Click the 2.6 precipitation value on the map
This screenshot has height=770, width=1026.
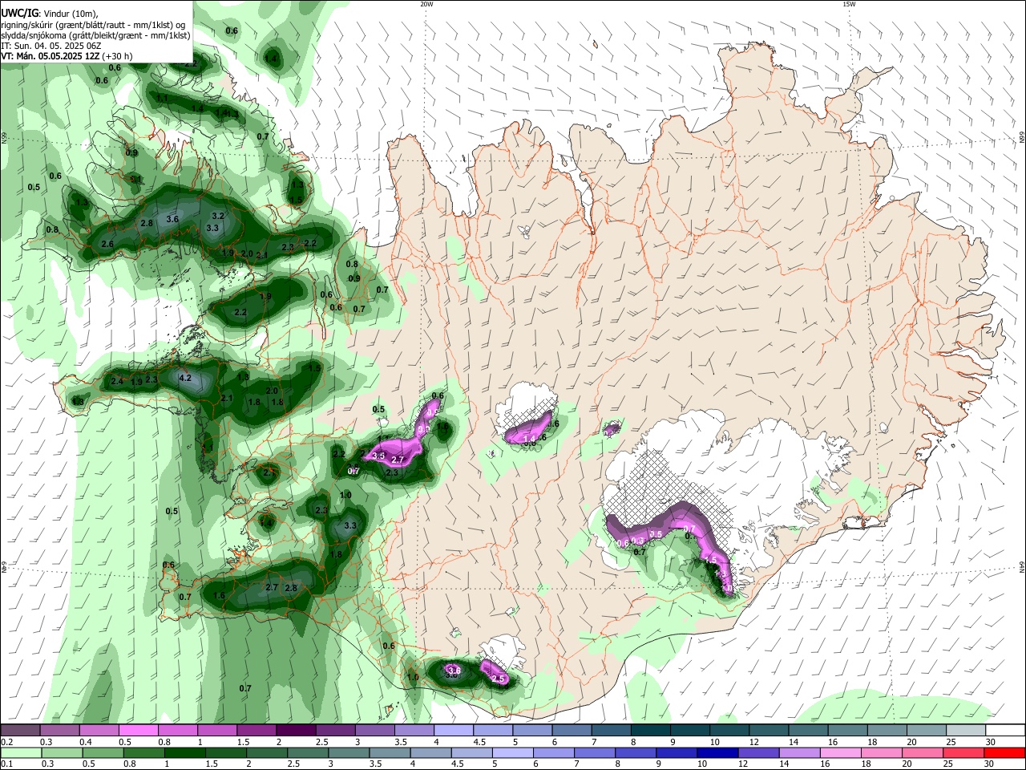point(107,244)
